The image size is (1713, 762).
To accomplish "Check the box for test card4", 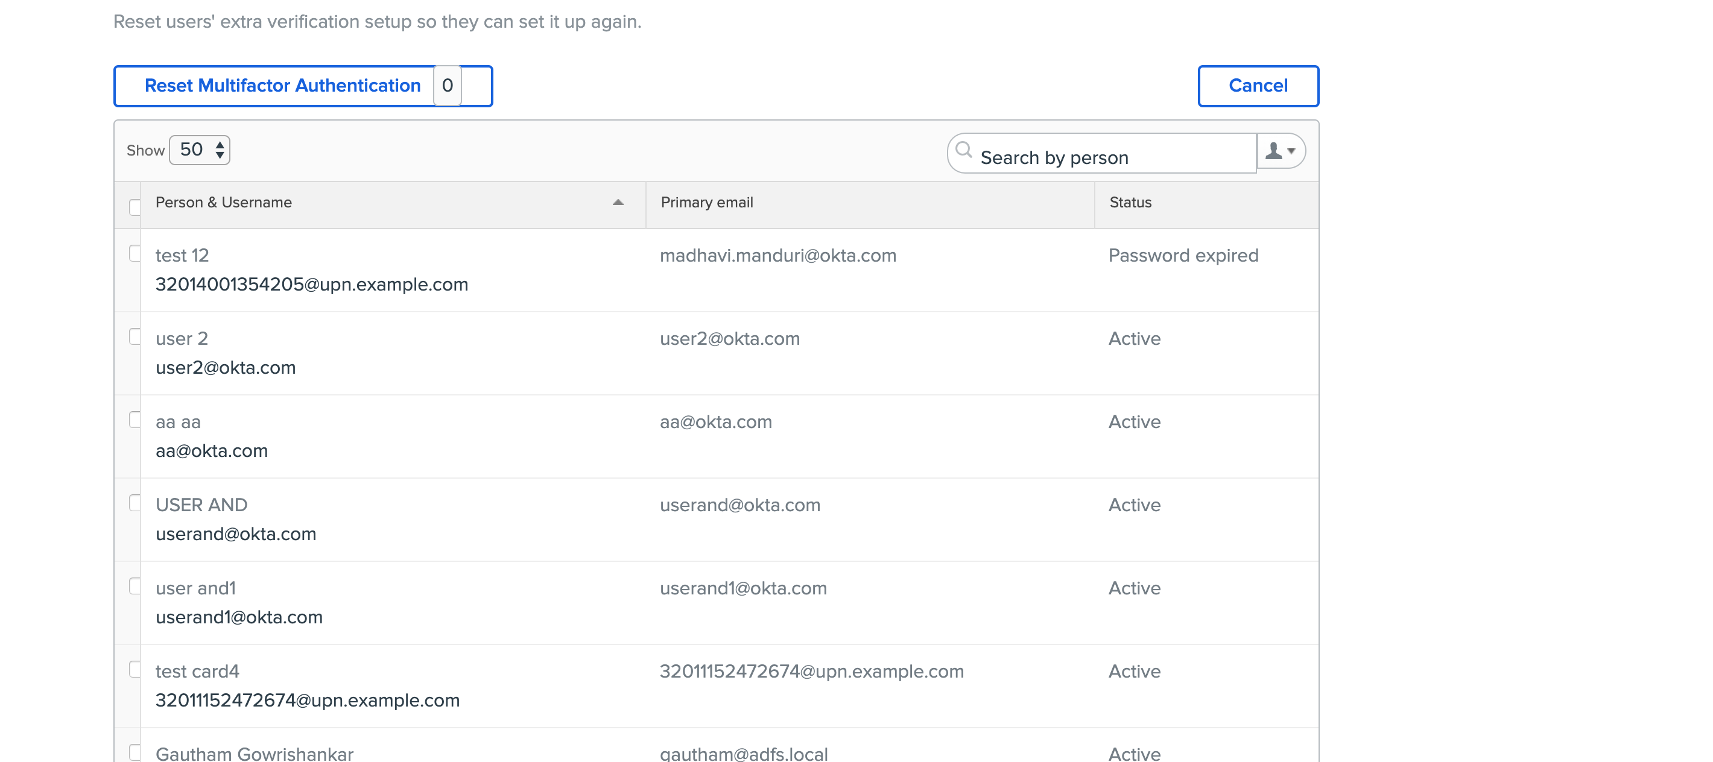I will tap(135, 669).
